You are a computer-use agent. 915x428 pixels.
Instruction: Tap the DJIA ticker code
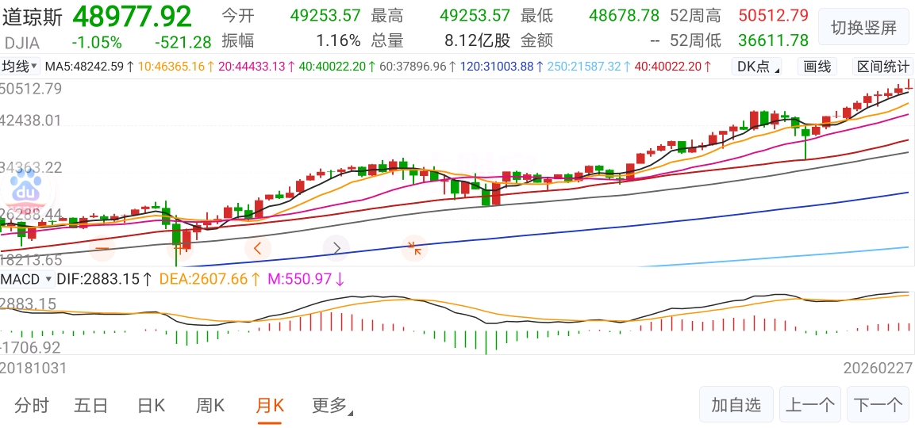coord(22,43)
